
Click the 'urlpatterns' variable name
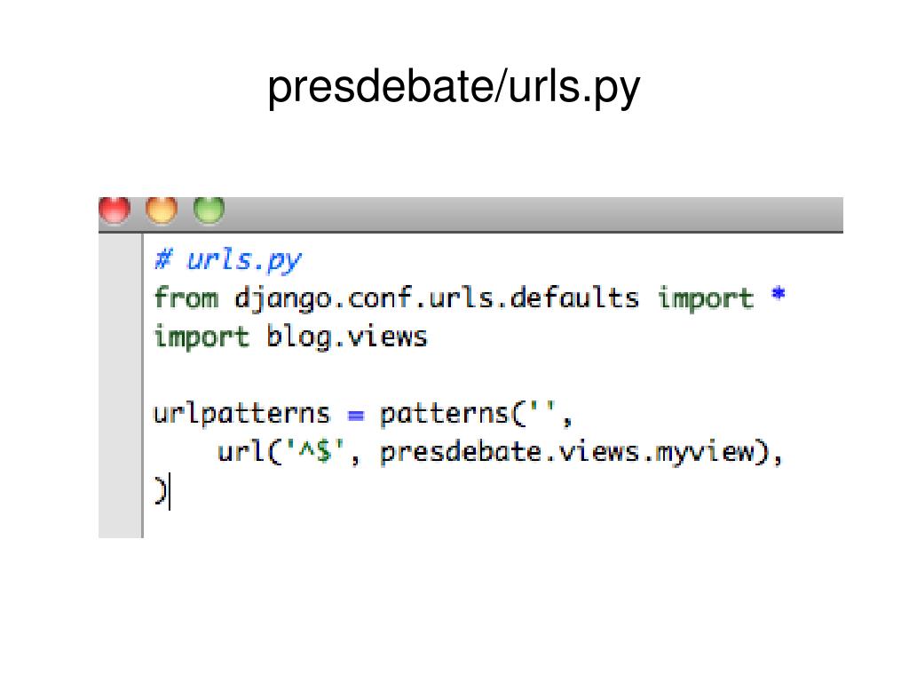pyautogui.click(x=241, y=415)
